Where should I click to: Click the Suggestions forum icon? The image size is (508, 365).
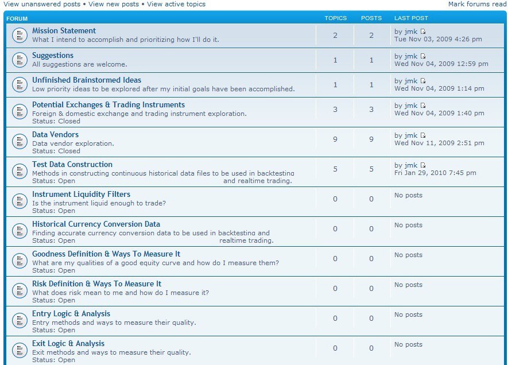click(20, 60)
